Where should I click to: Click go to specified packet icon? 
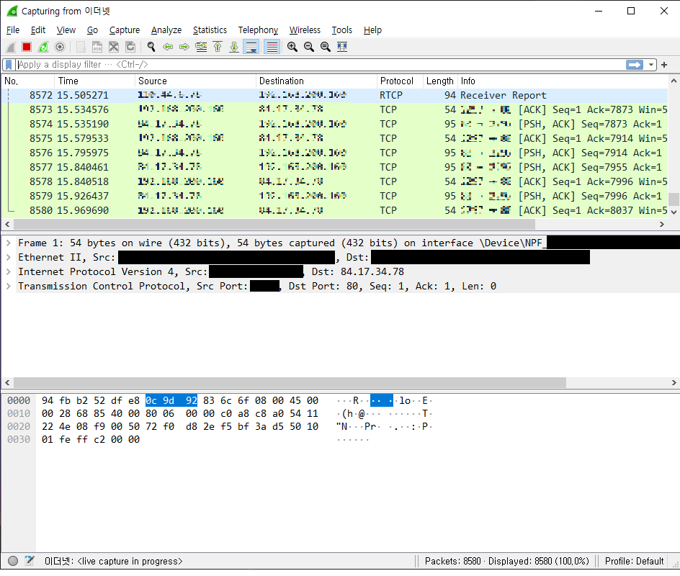(201, 47)
